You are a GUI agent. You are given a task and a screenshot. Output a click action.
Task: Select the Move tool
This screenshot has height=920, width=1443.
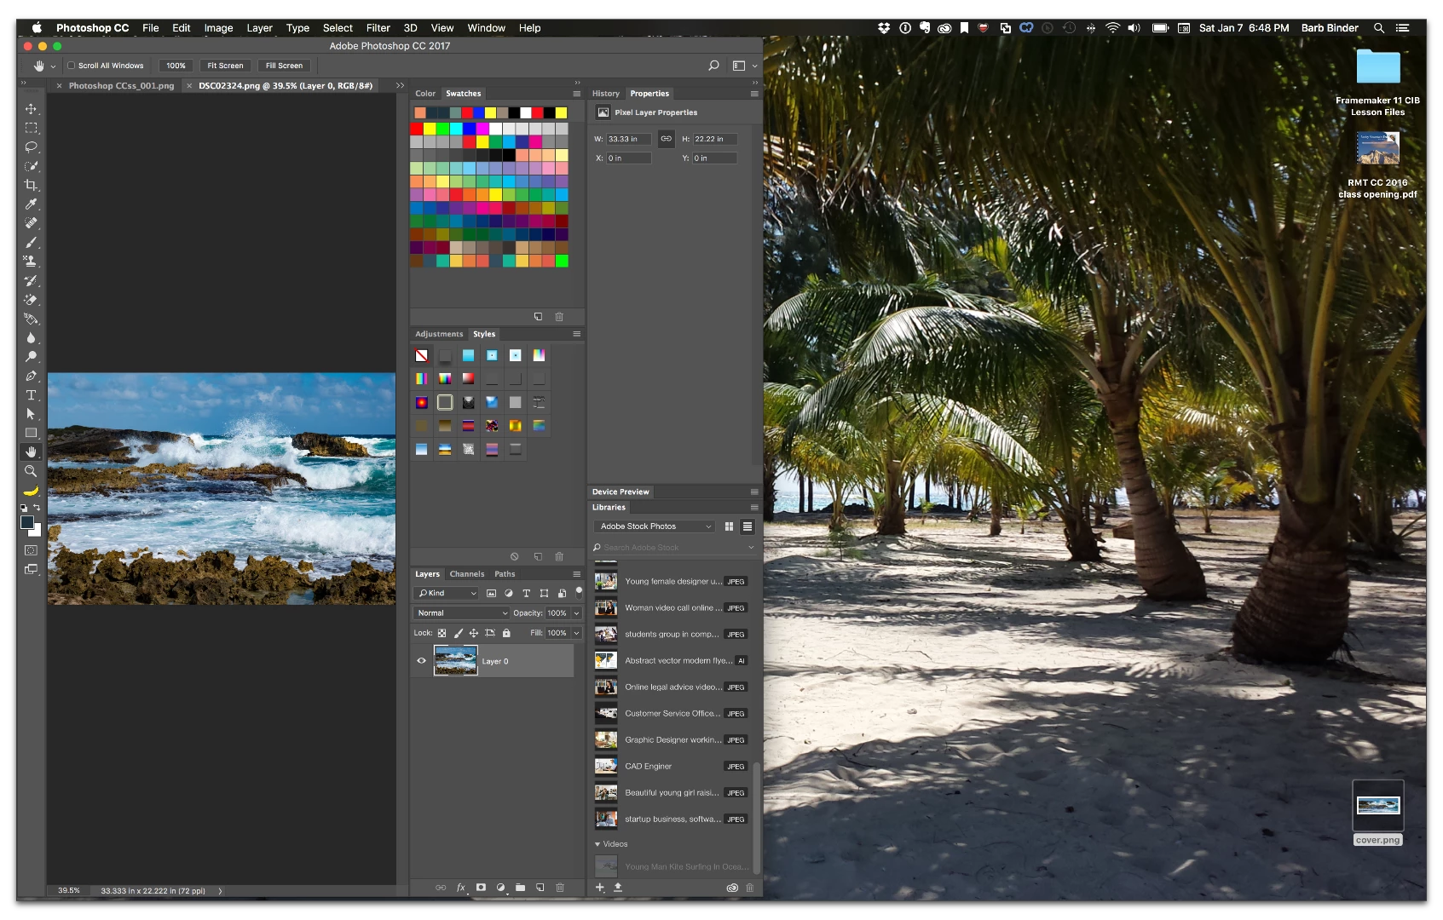point(31,109)
